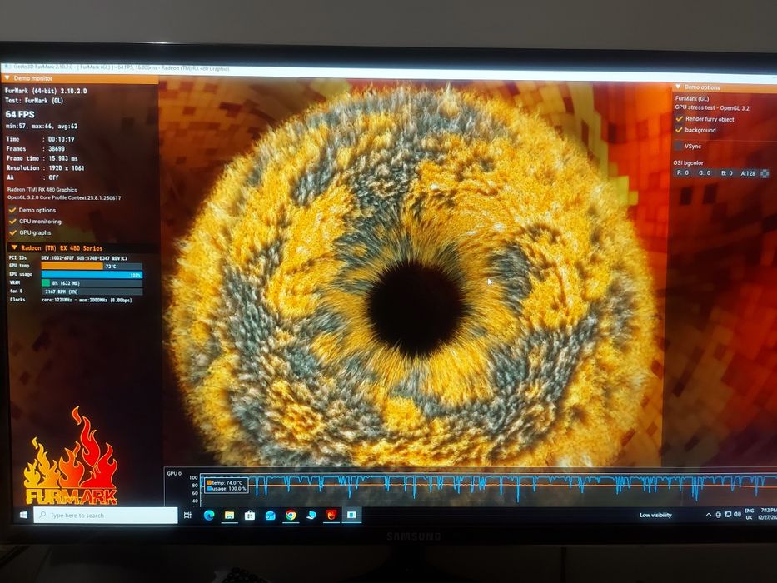The width and height of the screenshot is (777, 583).
Task: Click the PCI IDs DEV:1002-67DF line
Action: [68, 258]
